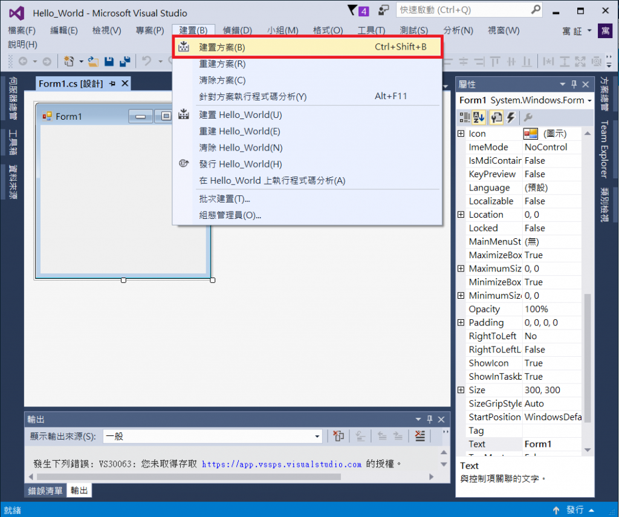Click the New Project toolbar icon

pyautogui.click(x=69, y=61)
